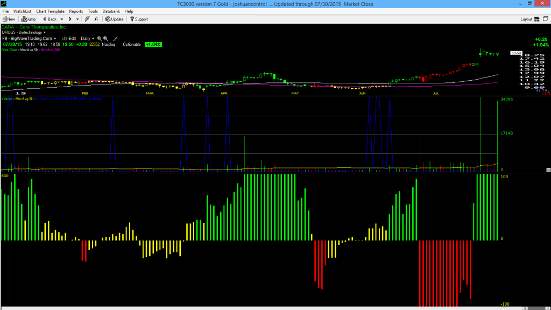The height and width of the screenshot is (310, 551).
Task: Change the Daily timeframe dropdown
Action: [88, 38]
